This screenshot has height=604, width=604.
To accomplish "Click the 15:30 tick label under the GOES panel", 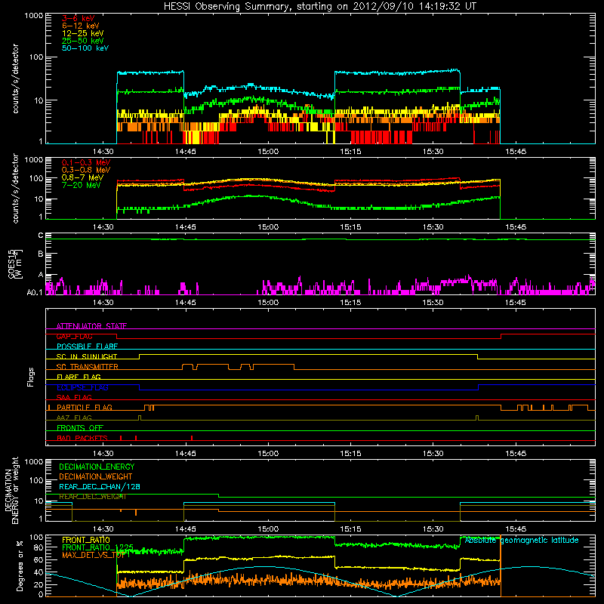I will point(433,303).
